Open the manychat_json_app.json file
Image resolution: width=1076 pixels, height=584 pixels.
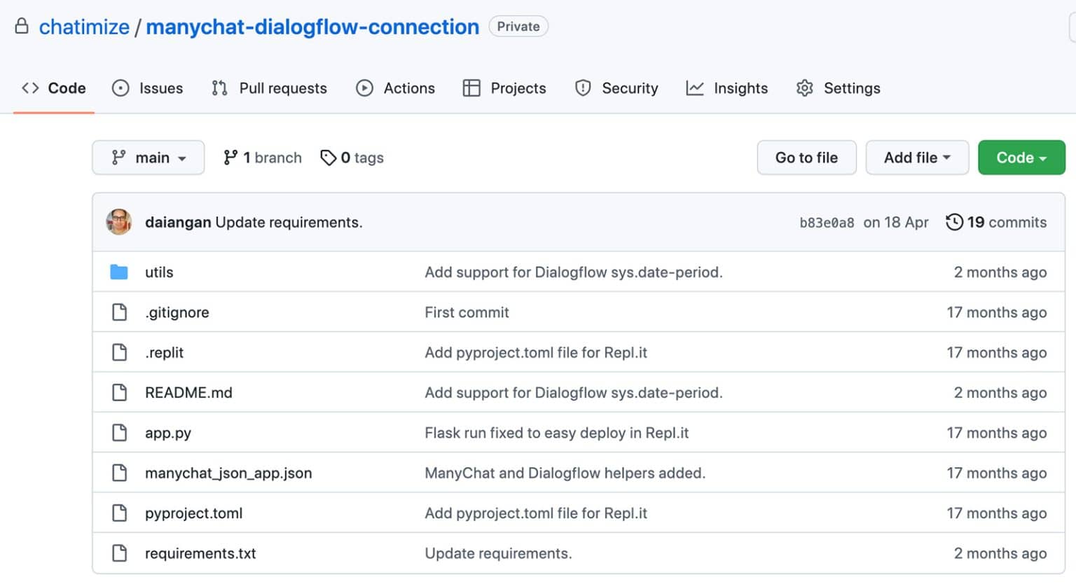pyautogui.click(x=228, y=473)
